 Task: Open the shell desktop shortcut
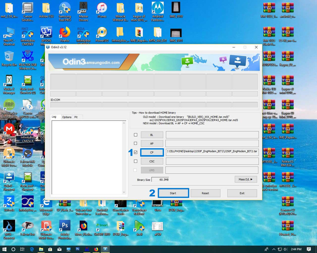coord(139,228)
